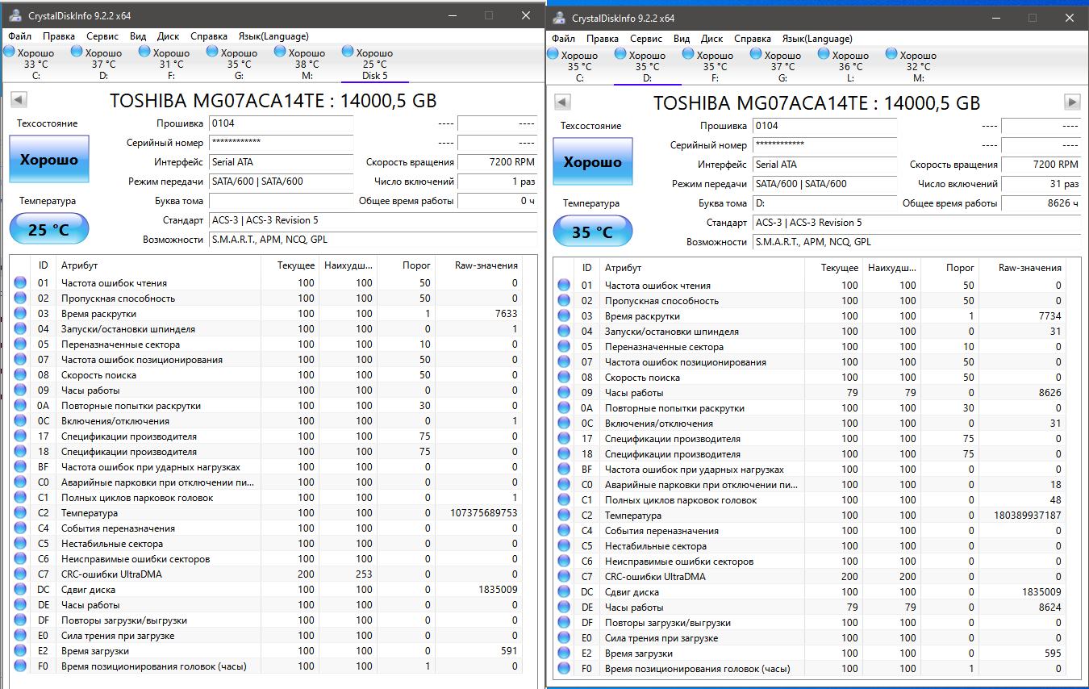Click raw value 180389937187 in right window
Image resolution: width=1089 pixels, height=689 pixels.
pos(1026,516)
